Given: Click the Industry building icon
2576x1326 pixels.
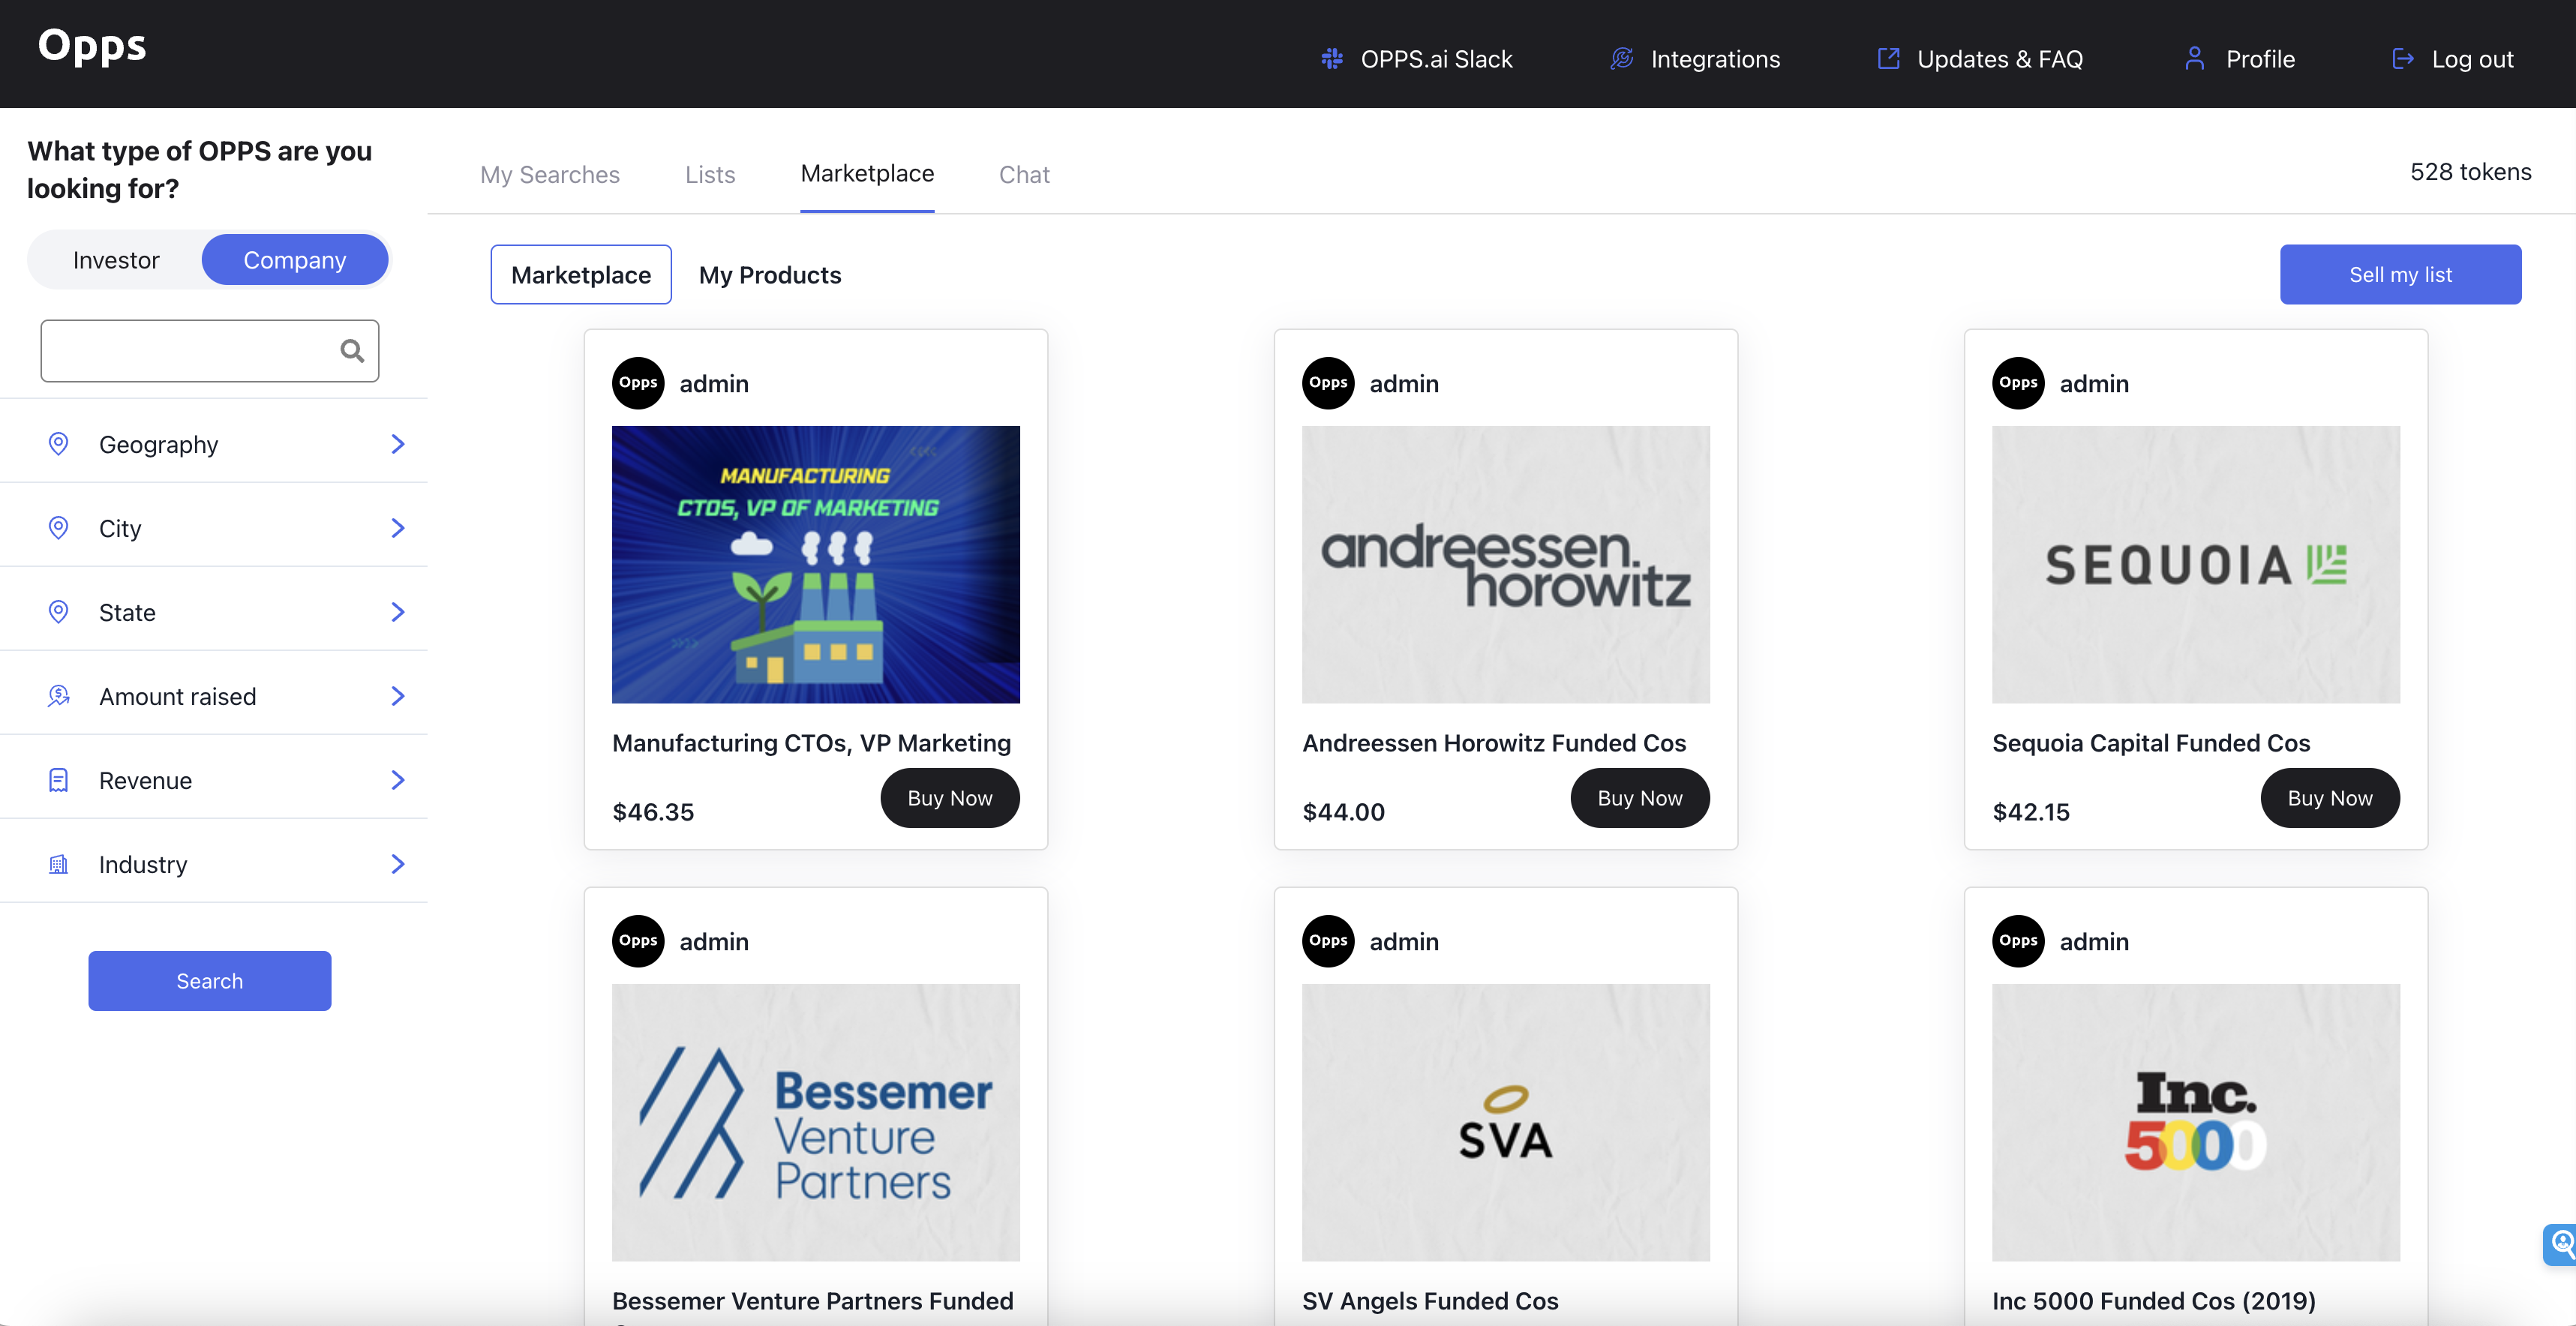Looking at the screenshot, I should 58,864.
